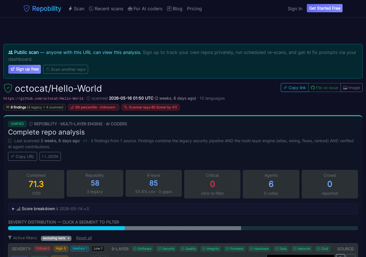366x257 pixels.
Task: Click Reset all filters link
Action: [84, 238]
